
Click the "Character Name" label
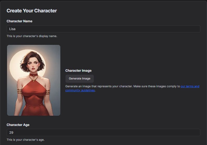tap(19, 21)
